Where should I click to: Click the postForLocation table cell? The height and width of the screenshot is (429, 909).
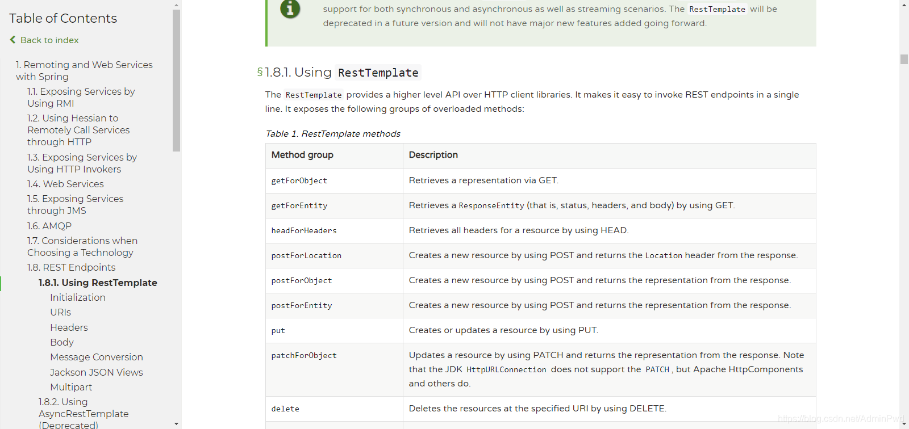(x=334, y=255)
